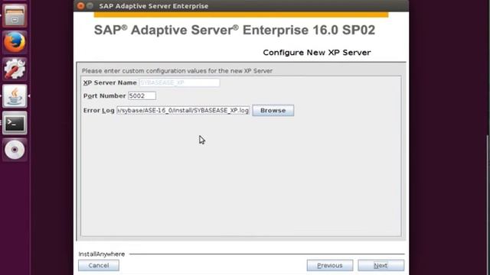The height and width of the screenshot is (275, 490).
Task: Click the DVD disc dock icon
Action: click(x=15, y=150)
